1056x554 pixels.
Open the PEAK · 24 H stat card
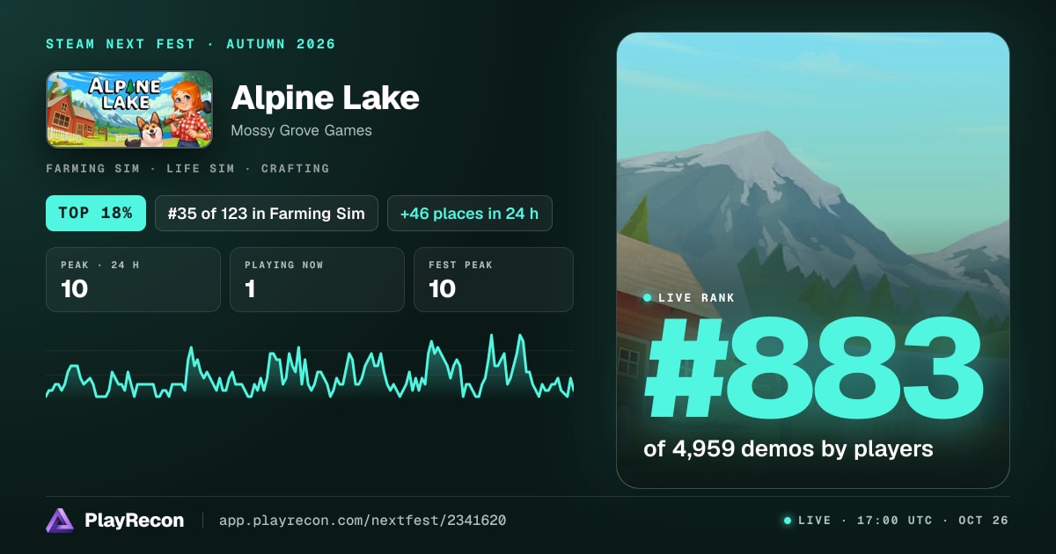coord(133,280)
